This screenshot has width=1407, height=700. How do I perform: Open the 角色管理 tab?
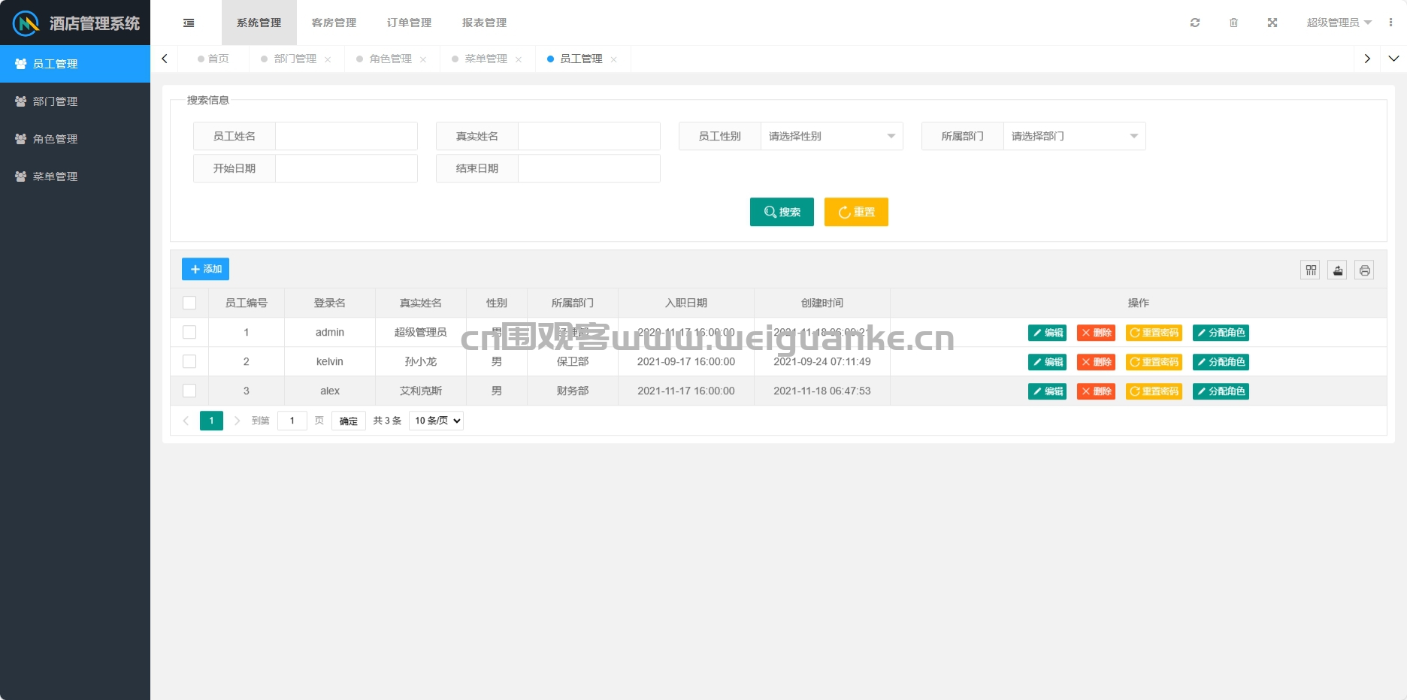point(391,59)
